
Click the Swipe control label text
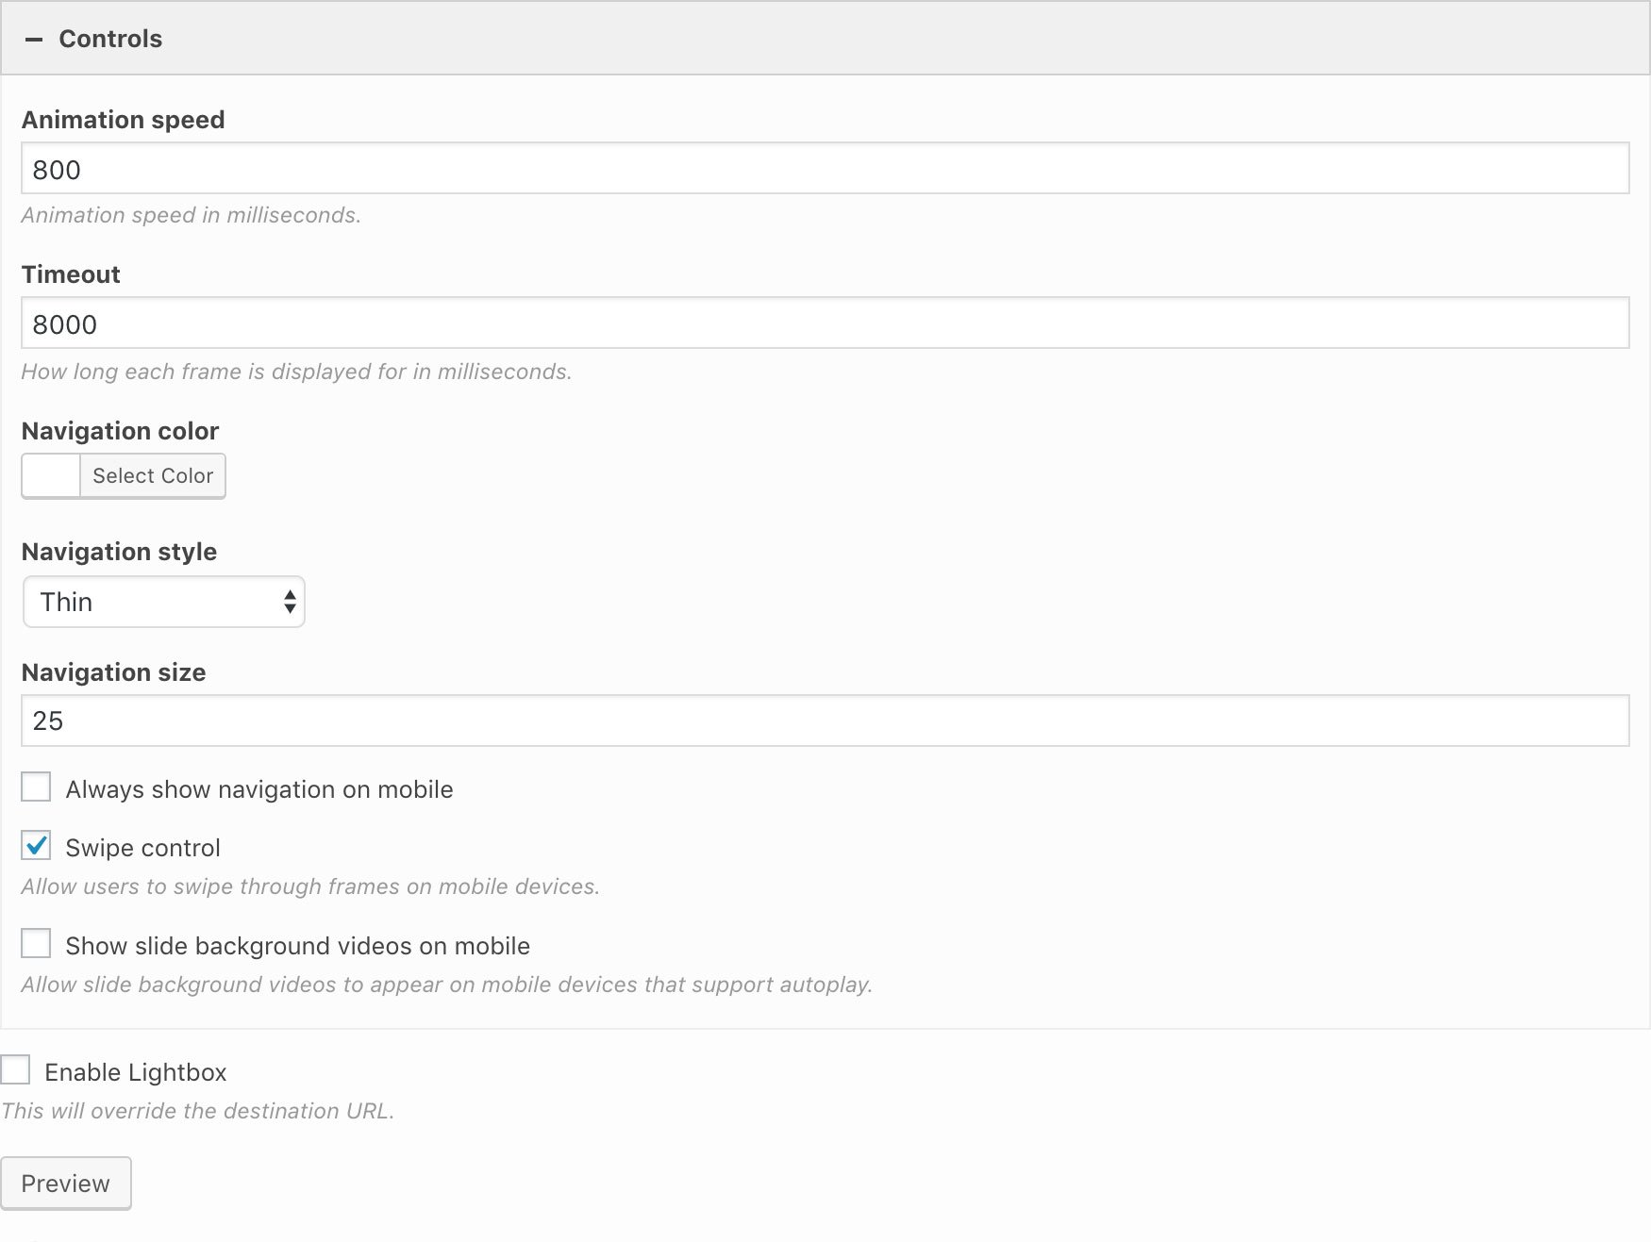142,848
